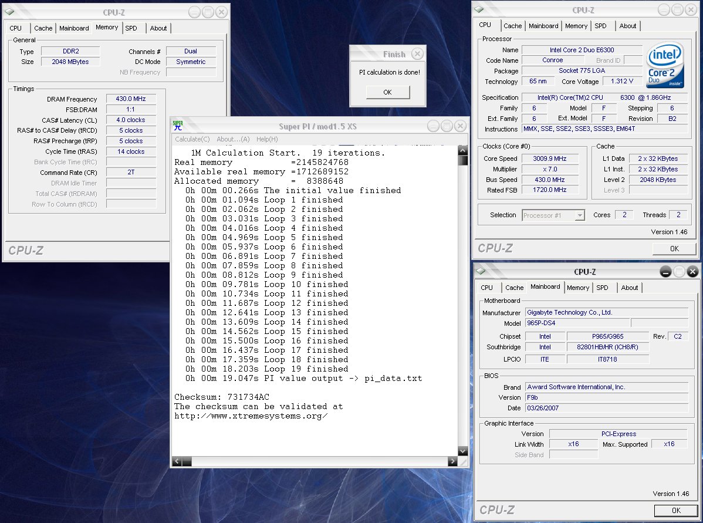Click the BIOS version F9b field

pos(607,397)
